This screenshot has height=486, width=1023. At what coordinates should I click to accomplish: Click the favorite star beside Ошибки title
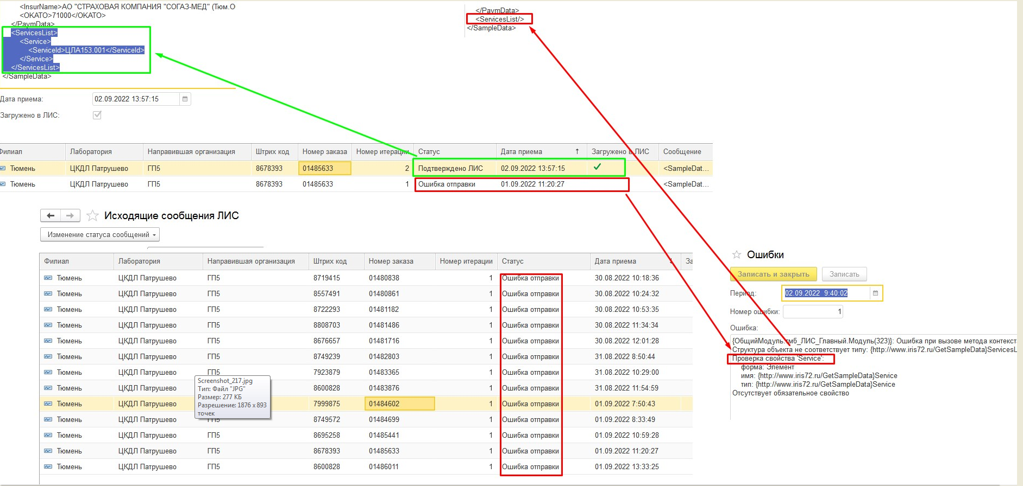737,255
